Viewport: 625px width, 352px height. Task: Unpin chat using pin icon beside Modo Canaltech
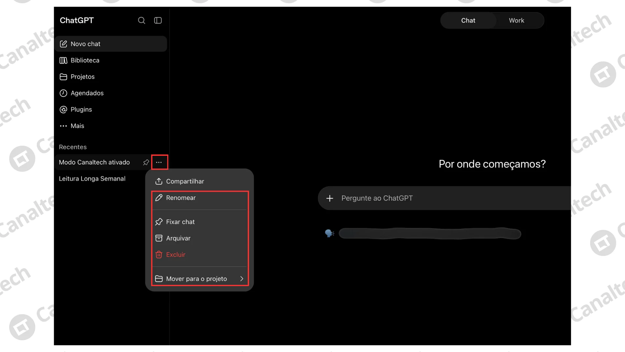(146, 162)
